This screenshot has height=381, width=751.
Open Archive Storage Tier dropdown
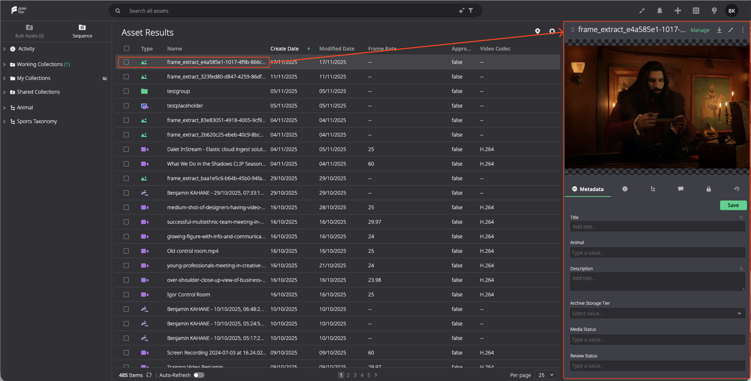(x=658, y=313)
